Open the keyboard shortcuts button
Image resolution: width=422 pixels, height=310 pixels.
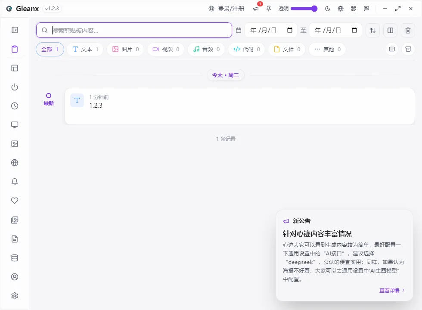[x=392, y=49]
